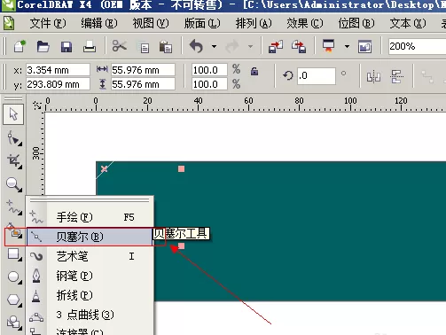
Task: Click the Copy icon
Action: click(x=144, y=47)
